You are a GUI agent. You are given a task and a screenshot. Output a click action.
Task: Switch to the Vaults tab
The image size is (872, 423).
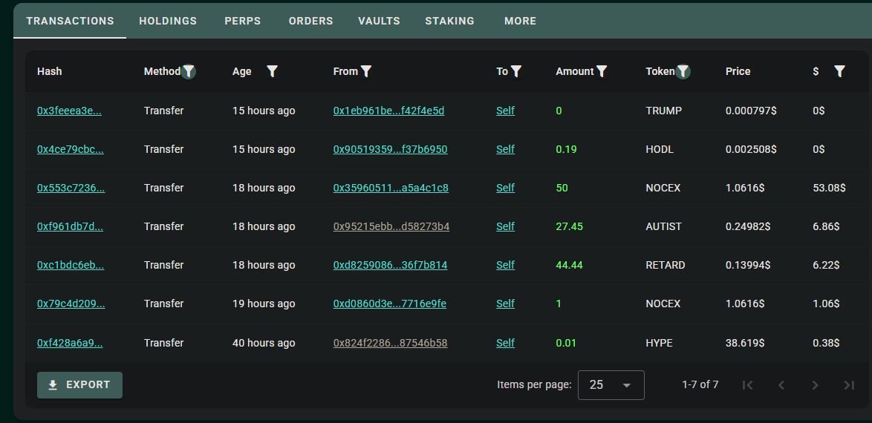click(x=380, y=21)
